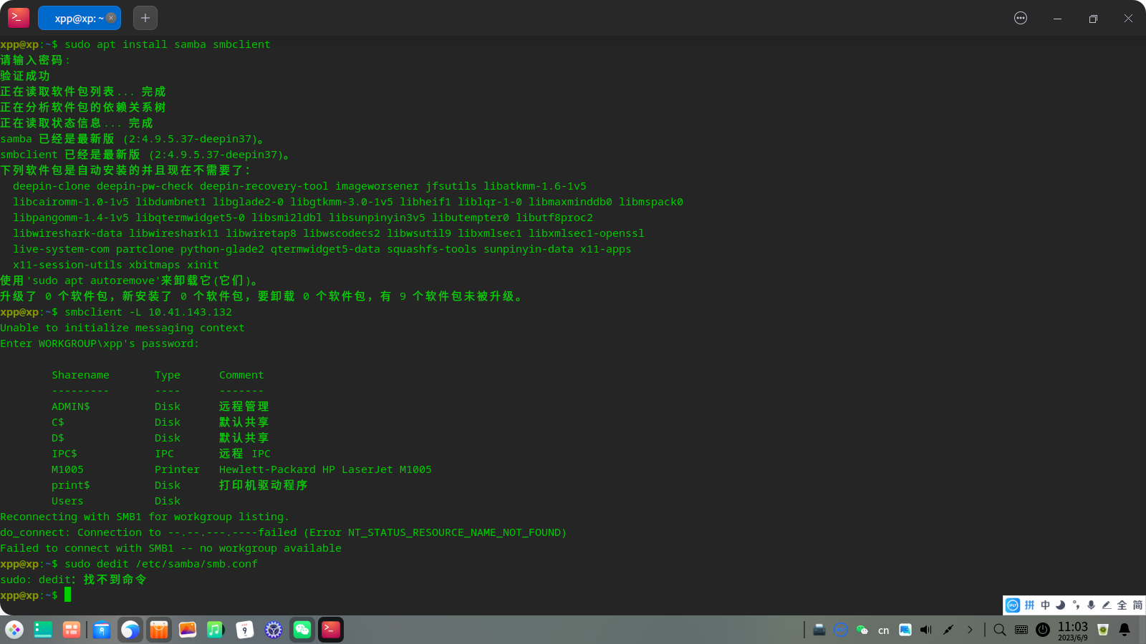Screen dimensions: 1146x644
Task: Click the text 'Hewlett-Packard HP LaserJet M1005'
Action: click(x=325, y=469)
